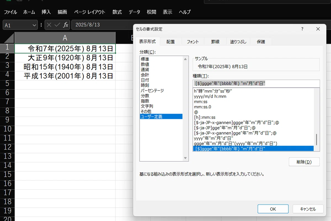This screenshot has width=331, height=221.
Task: Click the confirm entry checkmark icon
Action: (x=57, y=25)
